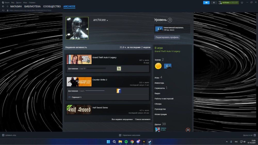258x145 pixels.
Task: Open the Значки badges link
Action: point(158,60)
